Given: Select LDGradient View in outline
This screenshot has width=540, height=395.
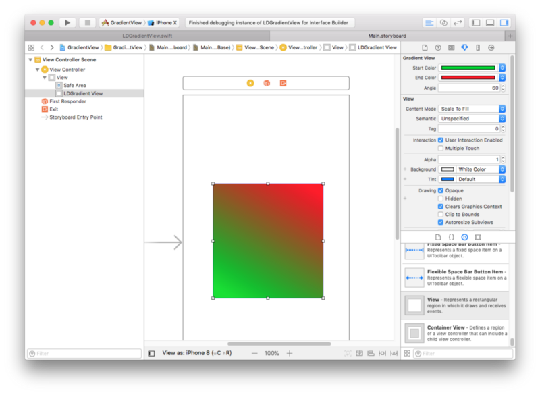Looking at the screenshot, I should (x=83, y=93).
